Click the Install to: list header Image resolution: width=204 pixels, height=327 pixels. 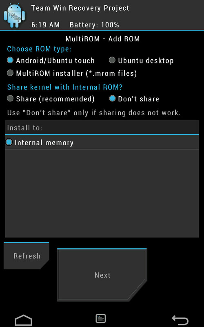102,128
